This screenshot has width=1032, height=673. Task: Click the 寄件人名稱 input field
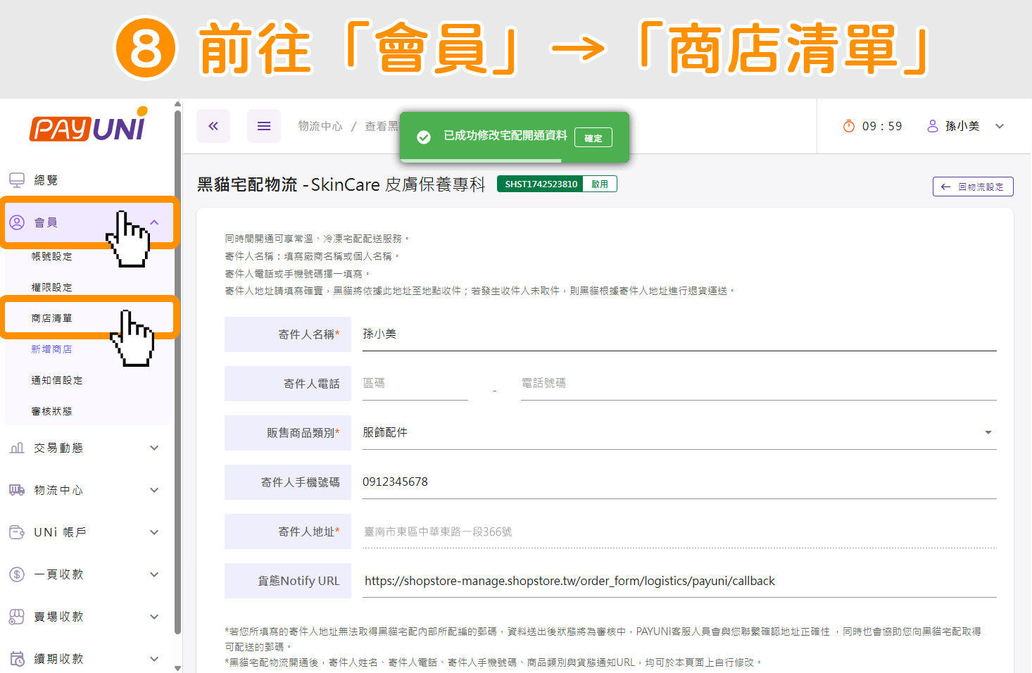click(x=679, y=334)
